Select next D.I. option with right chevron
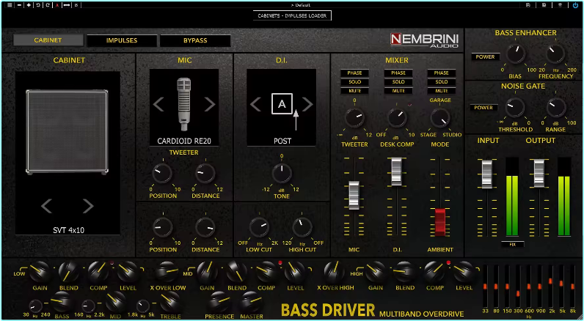The width and height of the screenshot is (584, 321). pyautogui.click(x=307, y=105)
